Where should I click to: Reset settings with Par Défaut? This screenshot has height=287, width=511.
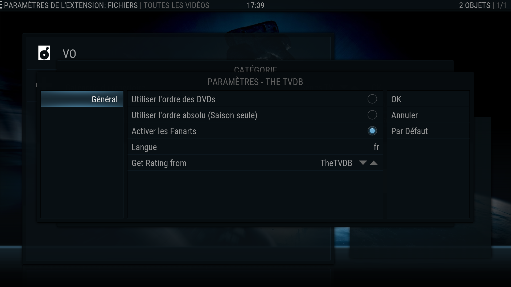[428, 131]
